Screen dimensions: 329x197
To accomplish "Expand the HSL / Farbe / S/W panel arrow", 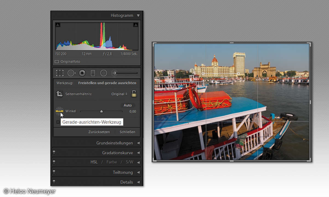I will pos(138,162).
